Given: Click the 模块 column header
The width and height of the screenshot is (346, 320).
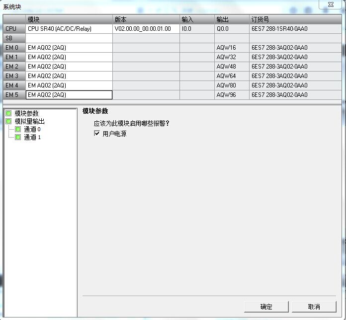Looking at the screenshot, I should [69, 19].
